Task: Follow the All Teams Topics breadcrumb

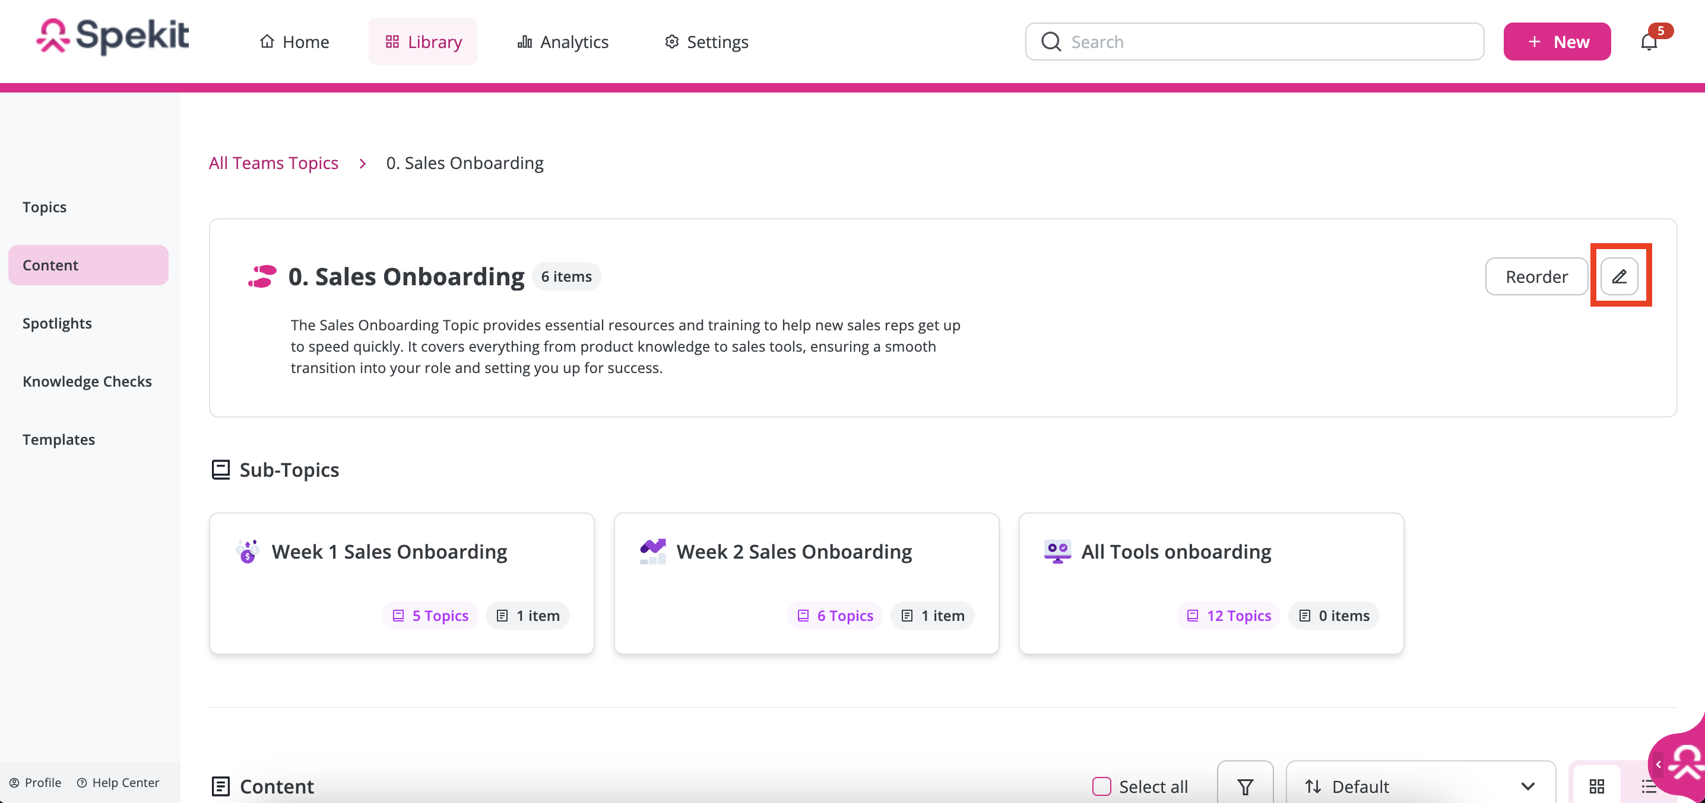Action: pos(273,162)
